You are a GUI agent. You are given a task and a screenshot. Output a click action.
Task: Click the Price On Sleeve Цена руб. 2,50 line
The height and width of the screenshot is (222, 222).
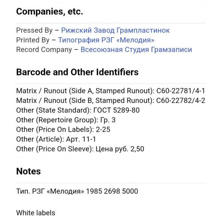[x=80, y=149]
